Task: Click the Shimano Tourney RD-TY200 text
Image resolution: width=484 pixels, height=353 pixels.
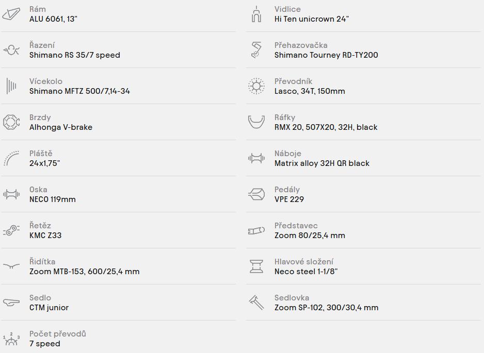Action: coord(326,55)
